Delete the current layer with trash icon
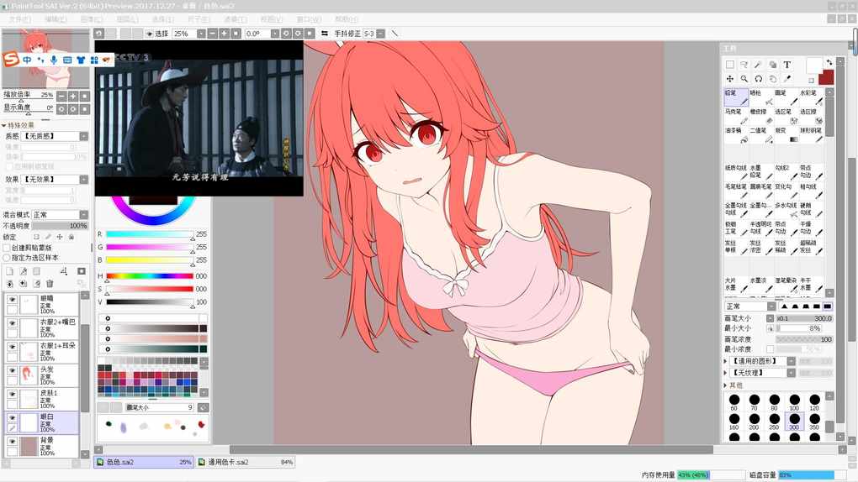Viewport: 858px width, 482px height. [x=50, y=284]
